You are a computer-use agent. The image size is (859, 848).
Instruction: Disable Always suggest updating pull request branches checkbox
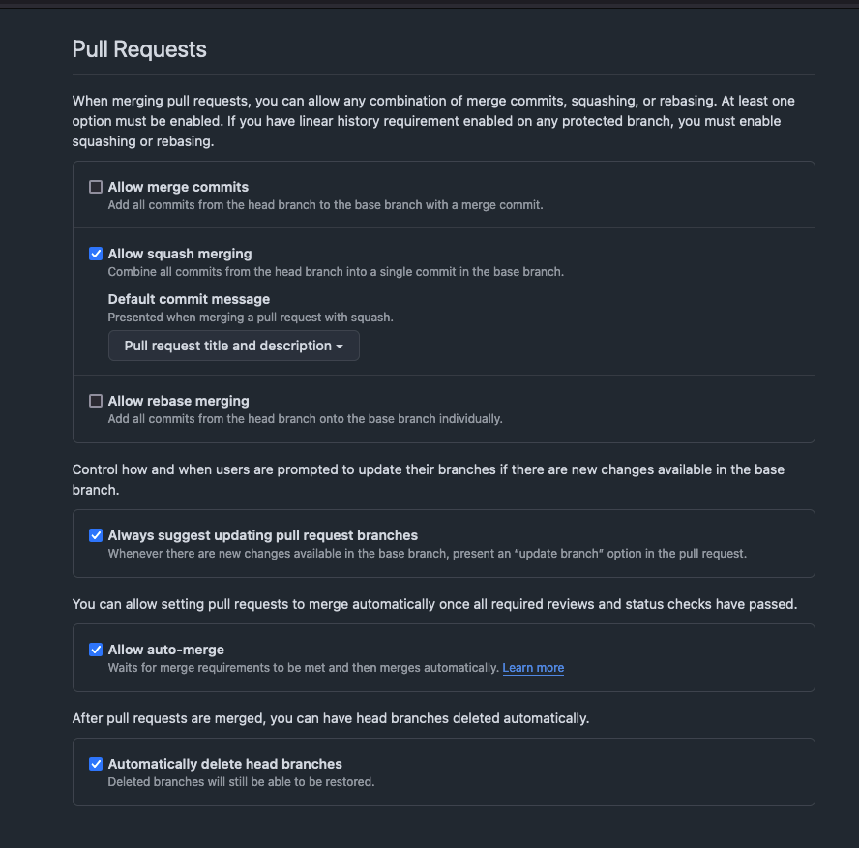tap(96, 535)
